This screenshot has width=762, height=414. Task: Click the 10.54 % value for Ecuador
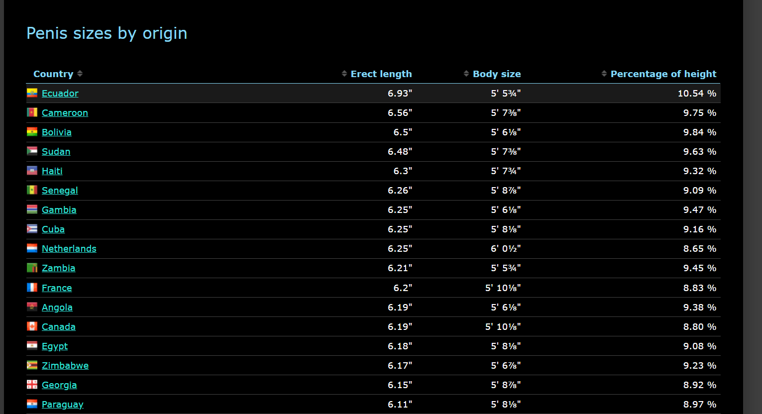tap(697, 93)
